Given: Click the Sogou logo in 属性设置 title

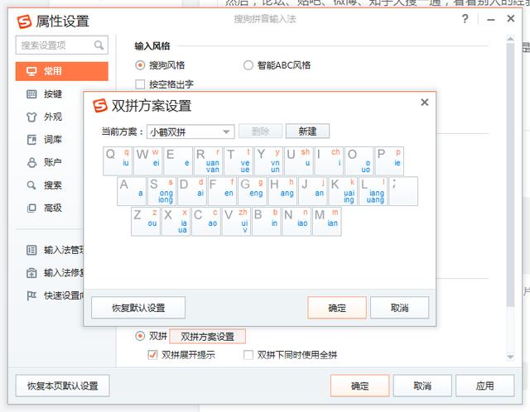Looking at the screenshot, I should pyautogui.click(x=24, y=22).
